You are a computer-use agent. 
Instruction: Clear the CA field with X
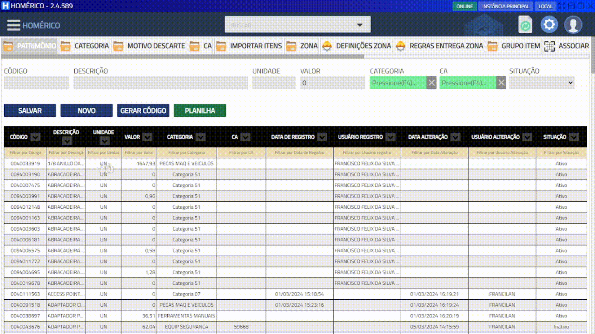click(501, 83)
